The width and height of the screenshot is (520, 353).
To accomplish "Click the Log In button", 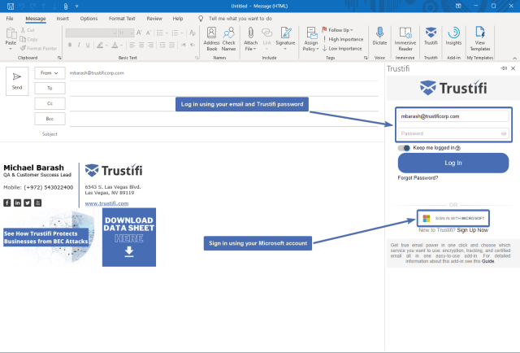I will [x=453, y=163].
